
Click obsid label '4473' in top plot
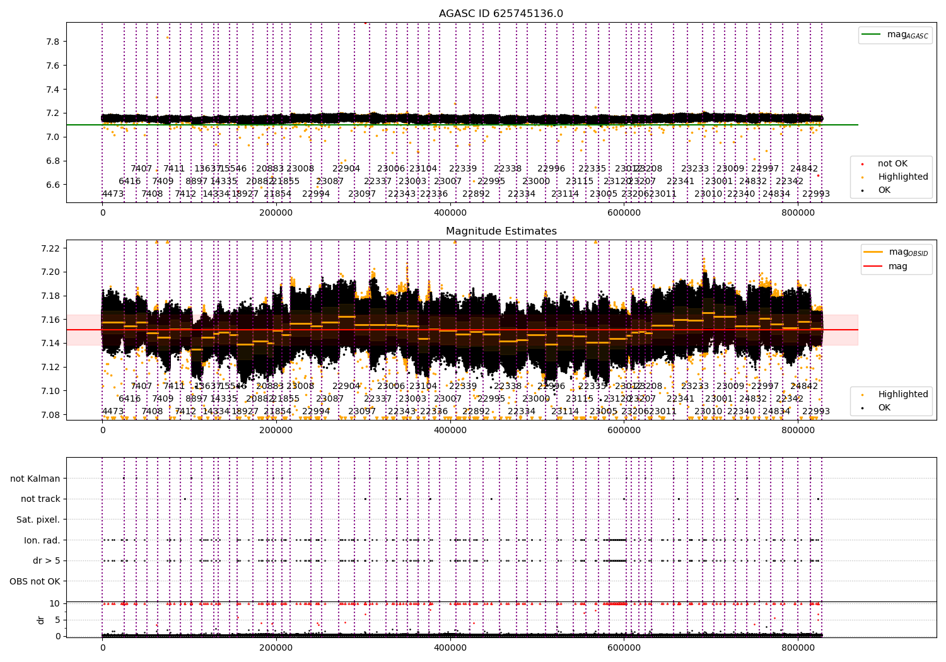[x=113, y=194]
